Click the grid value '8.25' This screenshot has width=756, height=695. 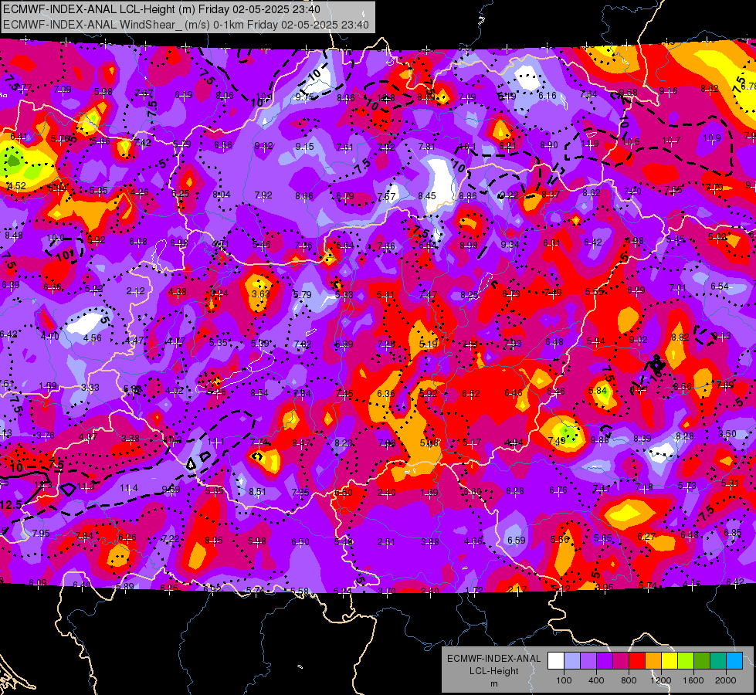[x=470, y=295]
